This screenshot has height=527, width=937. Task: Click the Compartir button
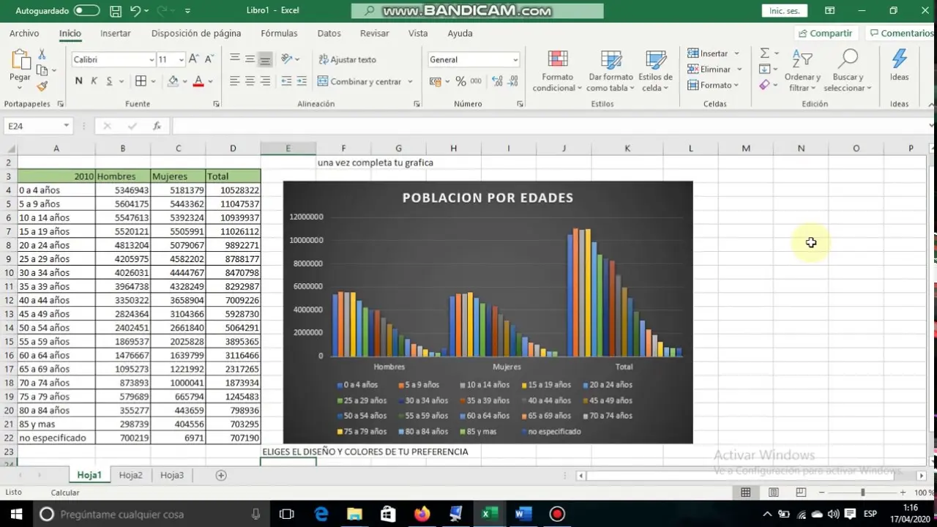pos(825,33)
